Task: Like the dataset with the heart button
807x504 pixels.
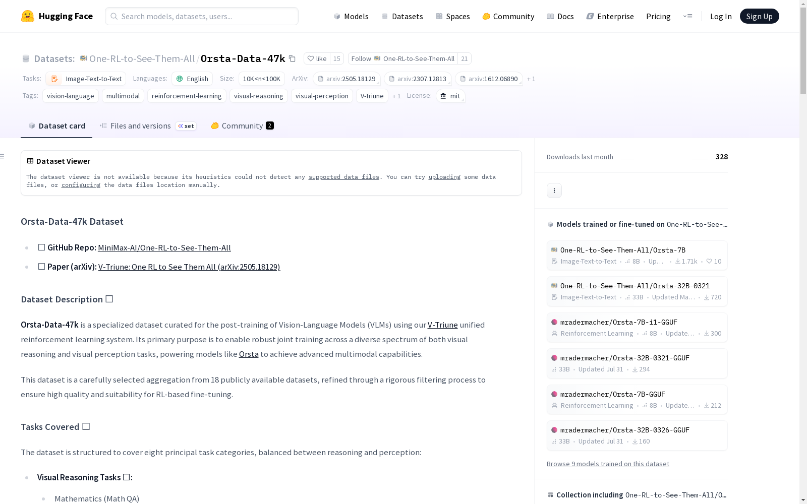Action: coord(317,58)
